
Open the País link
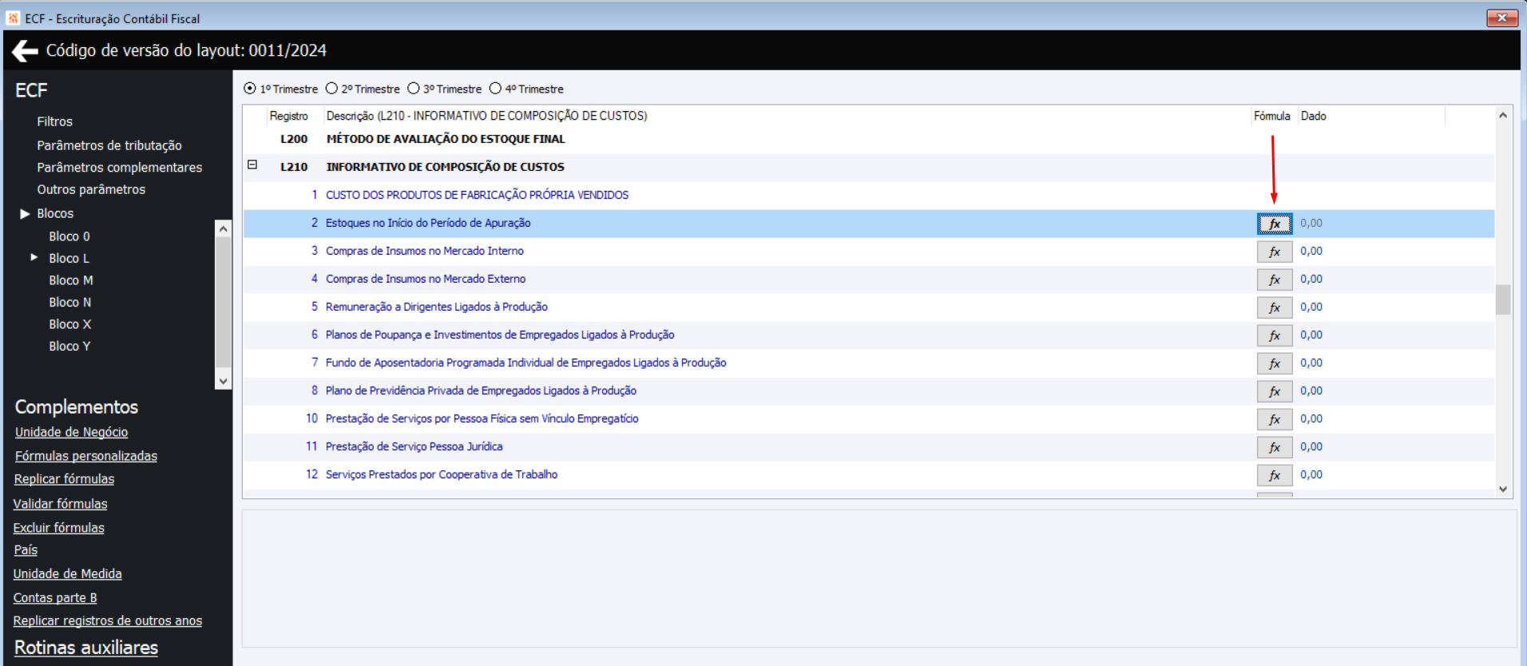(x=26, y=550)
